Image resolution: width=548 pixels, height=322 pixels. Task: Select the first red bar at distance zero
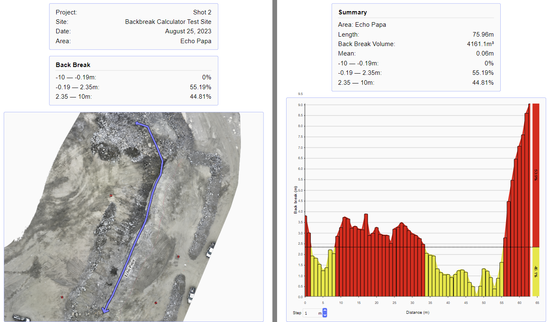[x=305, y=255]
